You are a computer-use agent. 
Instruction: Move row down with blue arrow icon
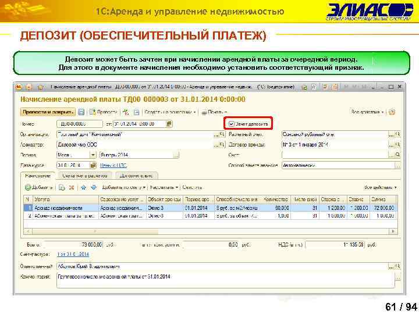[x=94, y=187]
